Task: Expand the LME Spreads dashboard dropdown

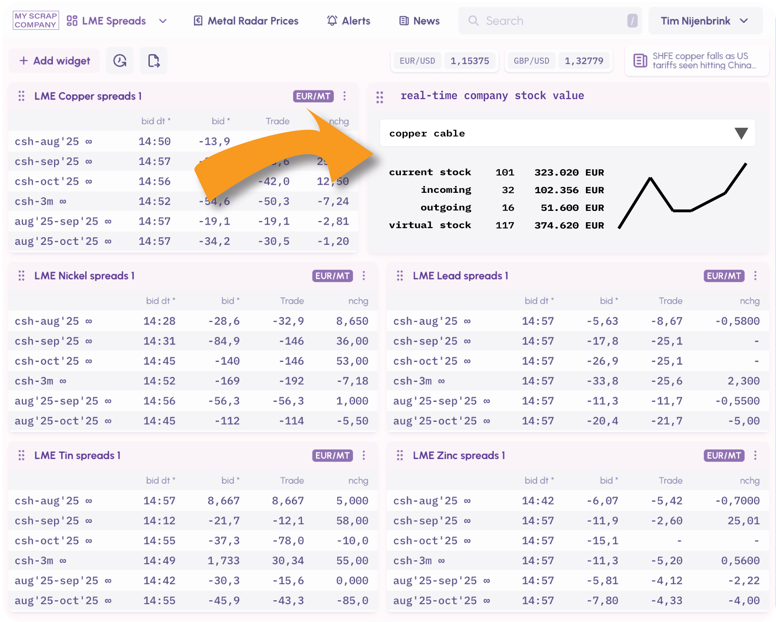Action: point(163,21)
